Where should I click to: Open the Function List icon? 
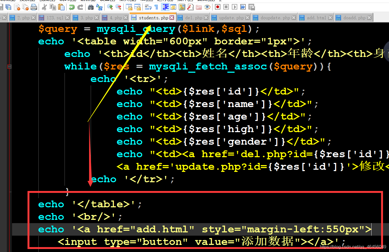[x=190, y=7]
